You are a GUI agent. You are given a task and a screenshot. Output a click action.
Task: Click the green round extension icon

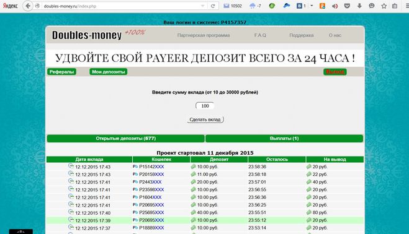coord(272,6)
